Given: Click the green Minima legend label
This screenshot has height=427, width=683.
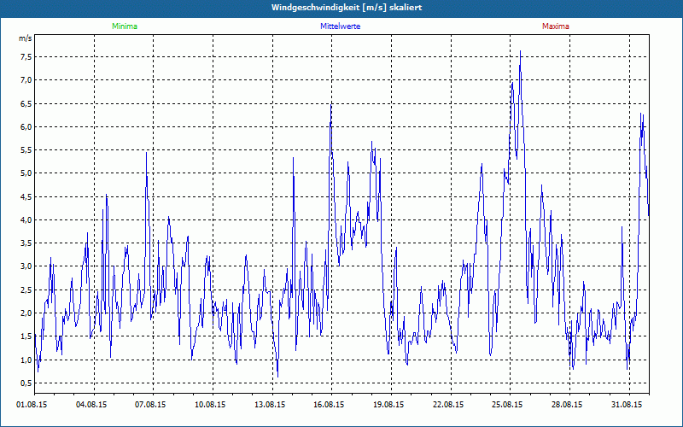Looking at the screenshot, I should [x=125, y=26].
